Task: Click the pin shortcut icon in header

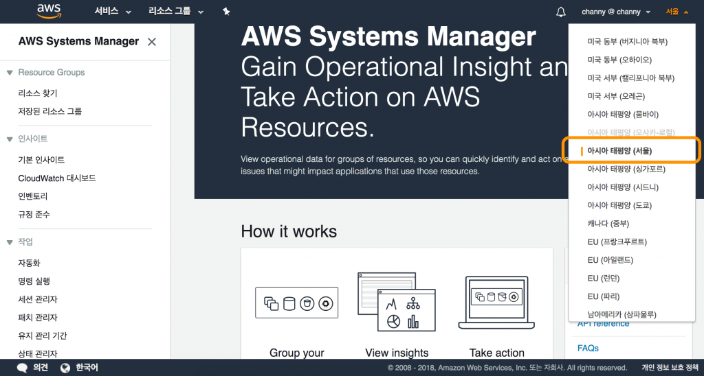Action: [226, 12]
